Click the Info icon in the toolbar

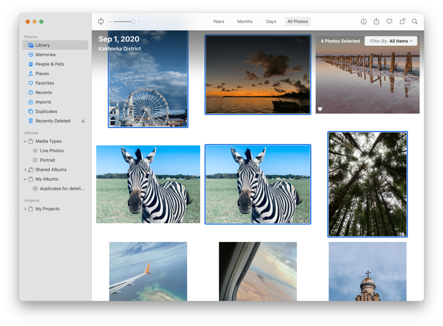click(x=364, y=21)
